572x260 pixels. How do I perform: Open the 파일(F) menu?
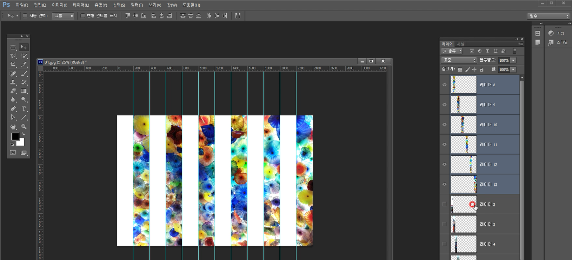pos(22,5)
